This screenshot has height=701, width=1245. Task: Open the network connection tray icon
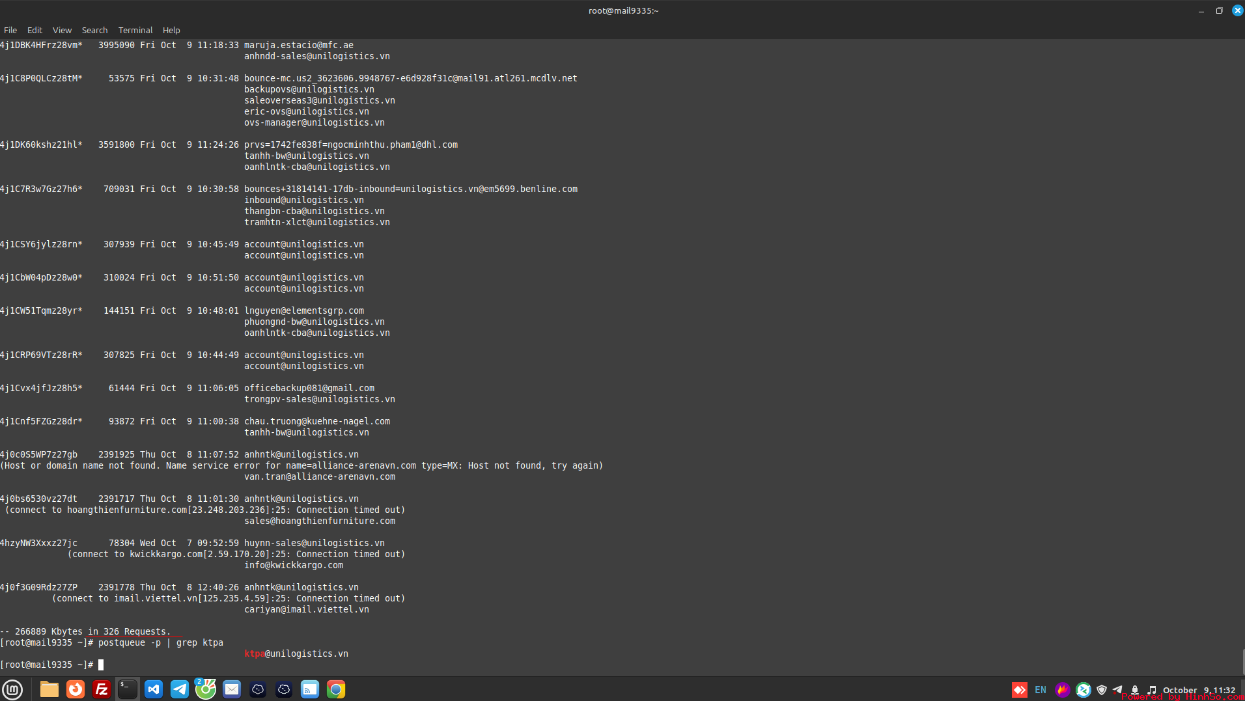click(1135, 690)
